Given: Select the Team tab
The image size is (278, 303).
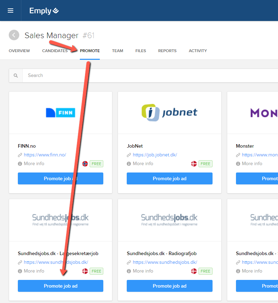Looking at the screenshot, I should coord(117,51).
